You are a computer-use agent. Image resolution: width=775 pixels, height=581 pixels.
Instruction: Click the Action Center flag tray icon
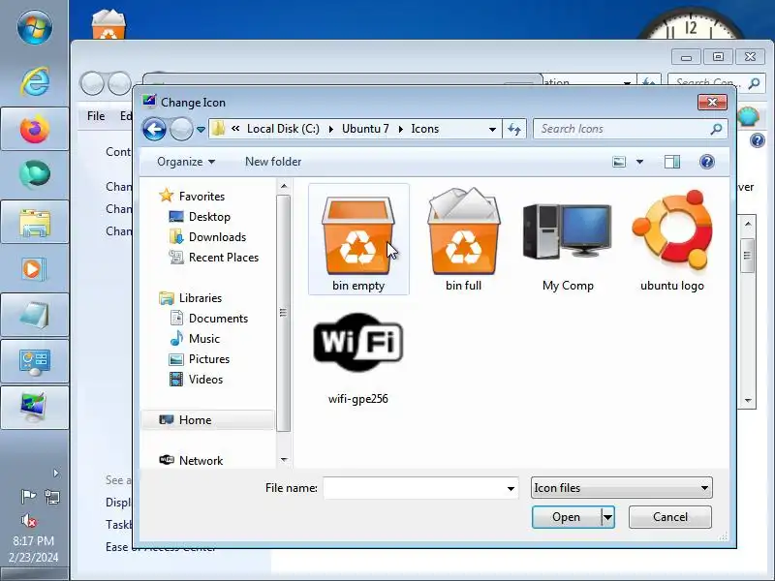pos(28,496)
